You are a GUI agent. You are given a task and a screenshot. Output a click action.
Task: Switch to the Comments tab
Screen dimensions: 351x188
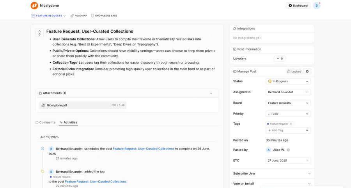click(45, 122)
